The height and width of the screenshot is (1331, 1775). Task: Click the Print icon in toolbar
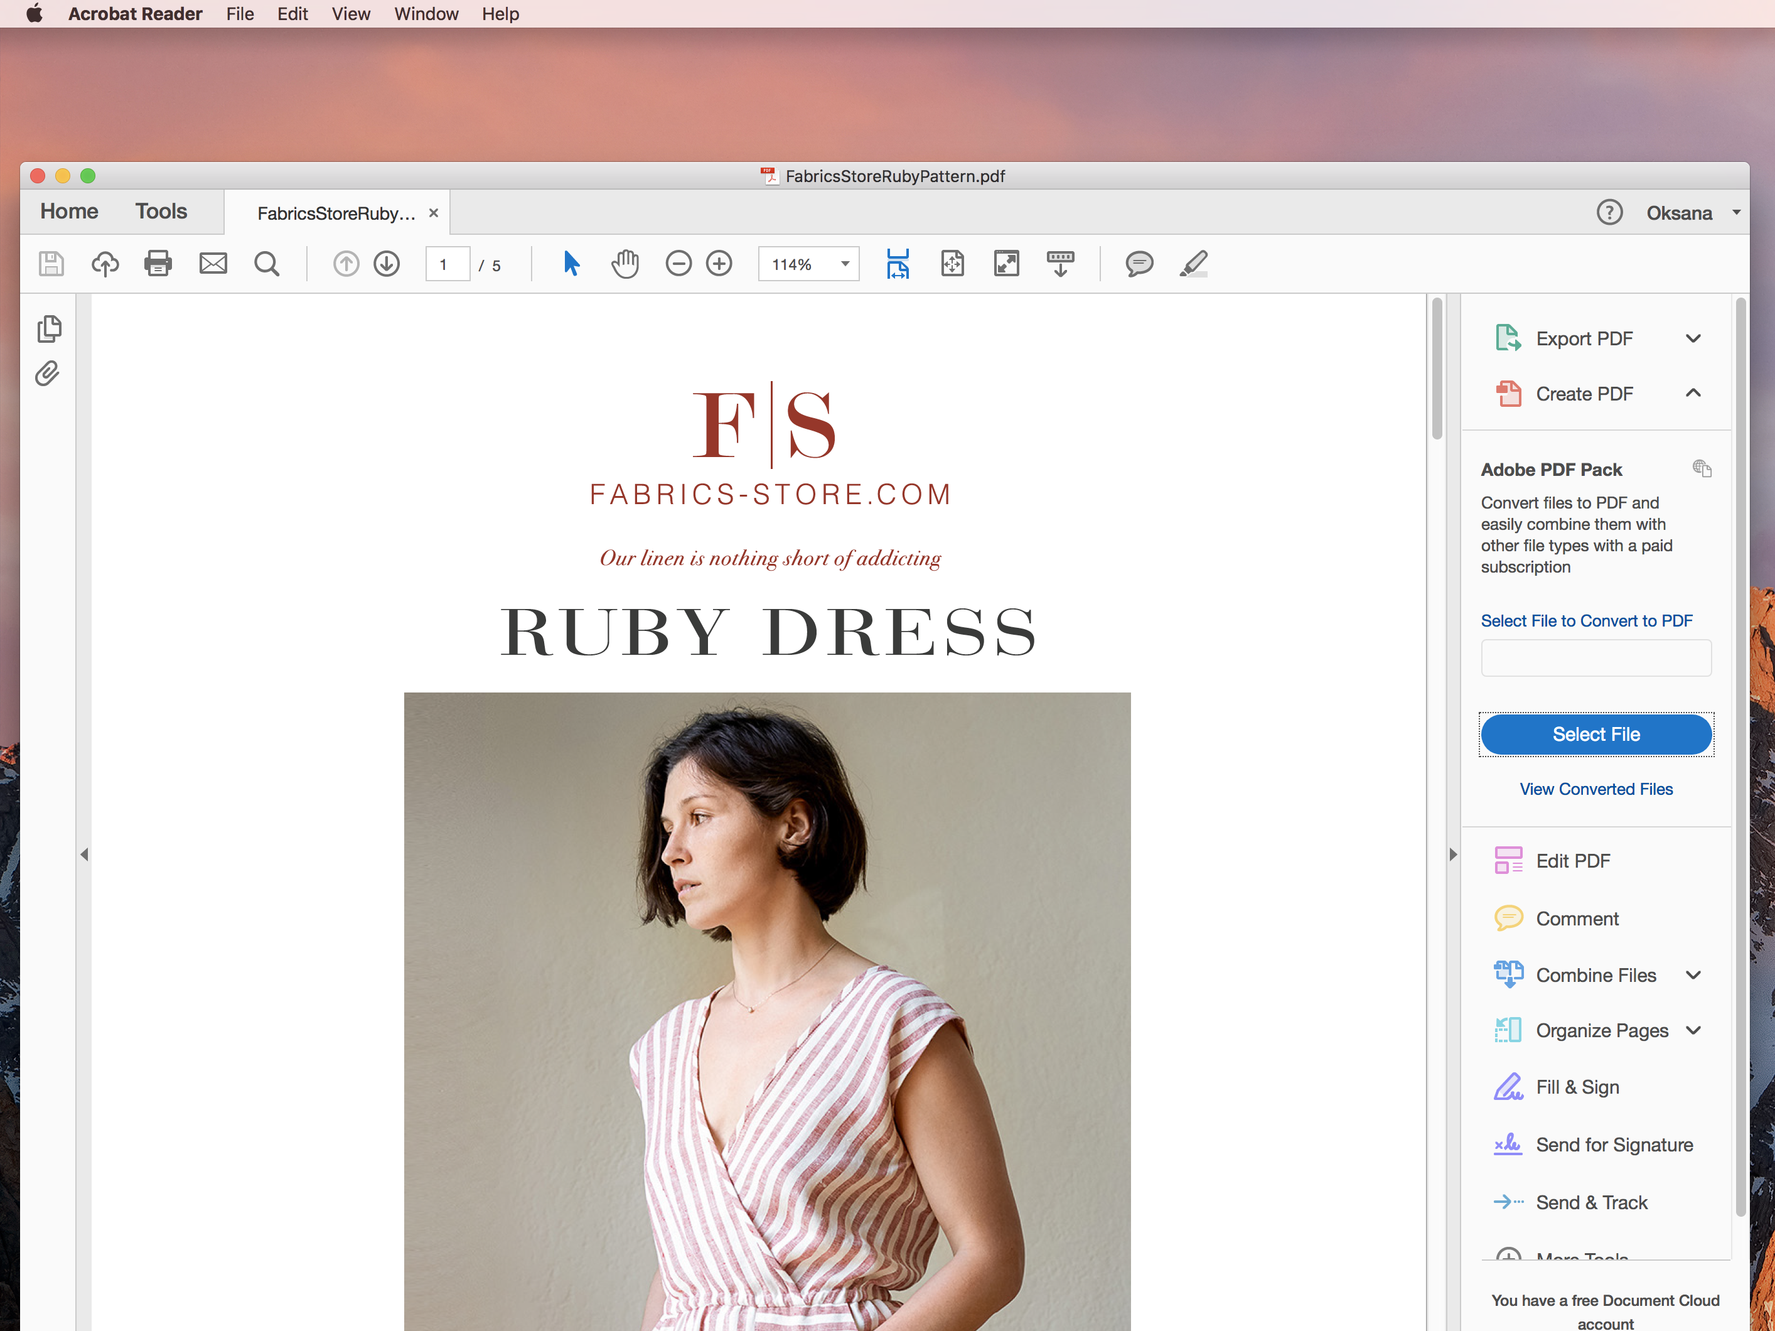tap(158, 263)
